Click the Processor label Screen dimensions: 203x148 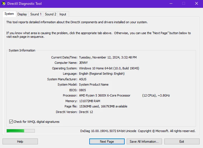pos(70,95)
